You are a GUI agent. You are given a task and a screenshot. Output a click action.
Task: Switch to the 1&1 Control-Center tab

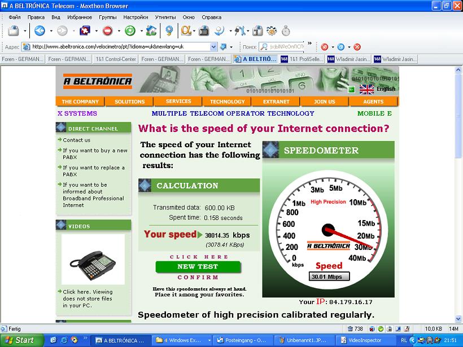pos(115,59)
